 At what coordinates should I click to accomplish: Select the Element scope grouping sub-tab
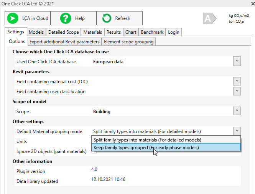pos(129,42)
